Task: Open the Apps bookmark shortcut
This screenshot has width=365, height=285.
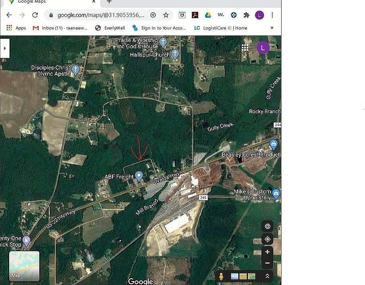Action: coord(16,28)
